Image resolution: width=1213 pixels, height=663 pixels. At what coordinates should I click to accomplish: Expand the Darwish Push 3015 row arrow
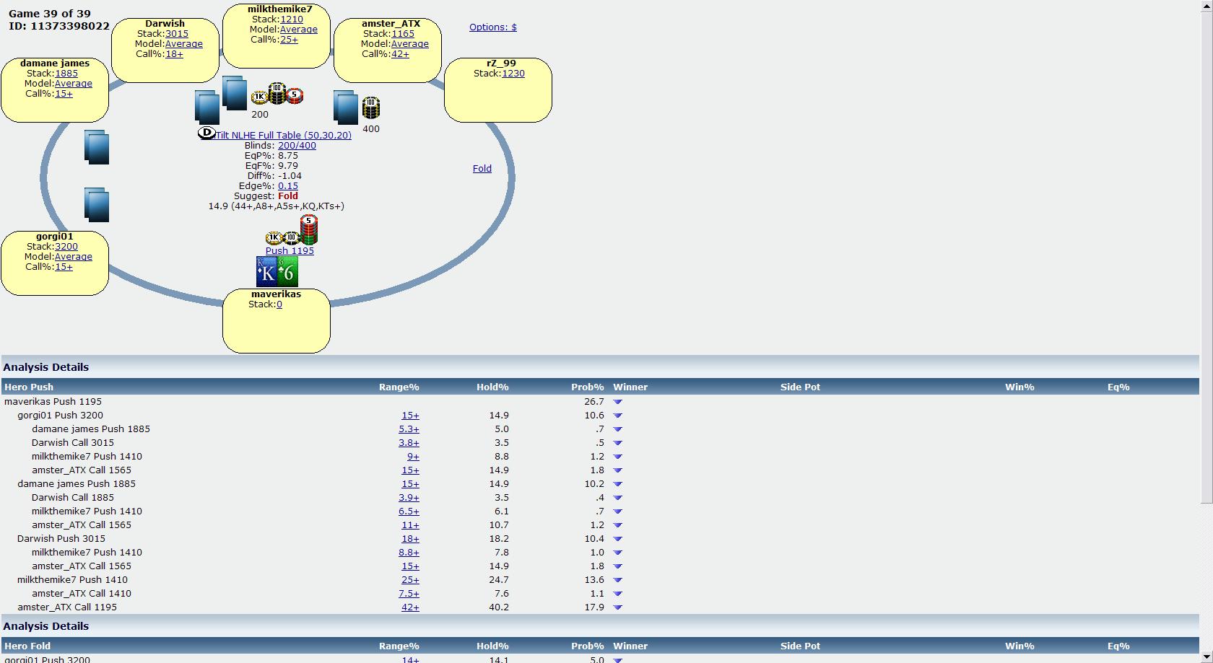click(617, 539)
